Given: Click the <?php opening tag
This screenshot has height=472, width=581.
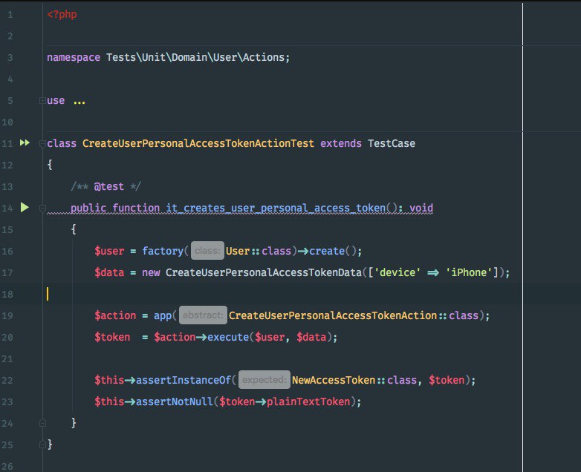Looking at the screenshot, I should (x=62, y=14).
